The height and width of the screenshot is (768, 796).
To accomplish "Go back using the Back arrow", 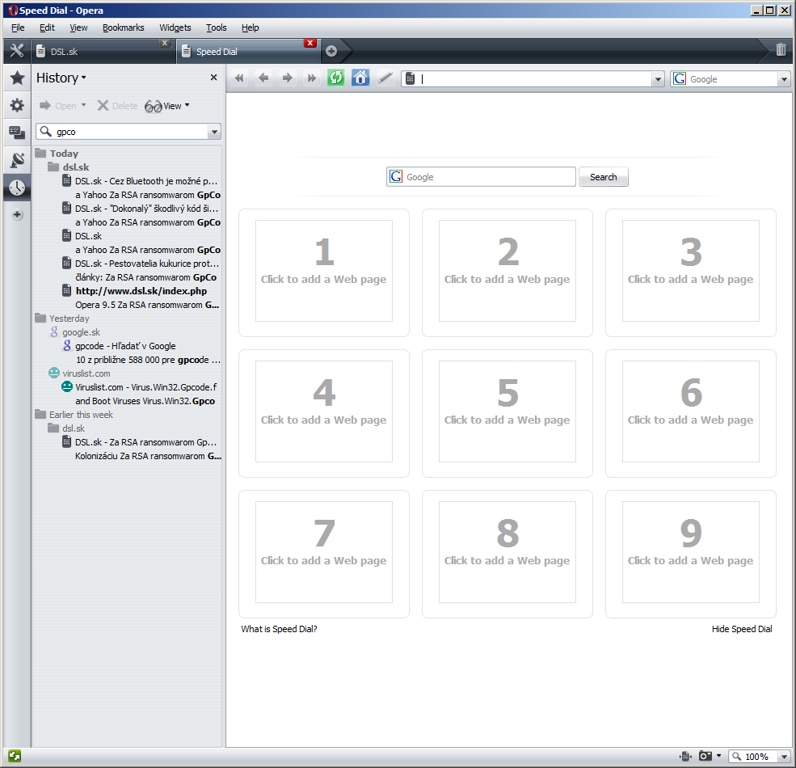I will point(263,78).
